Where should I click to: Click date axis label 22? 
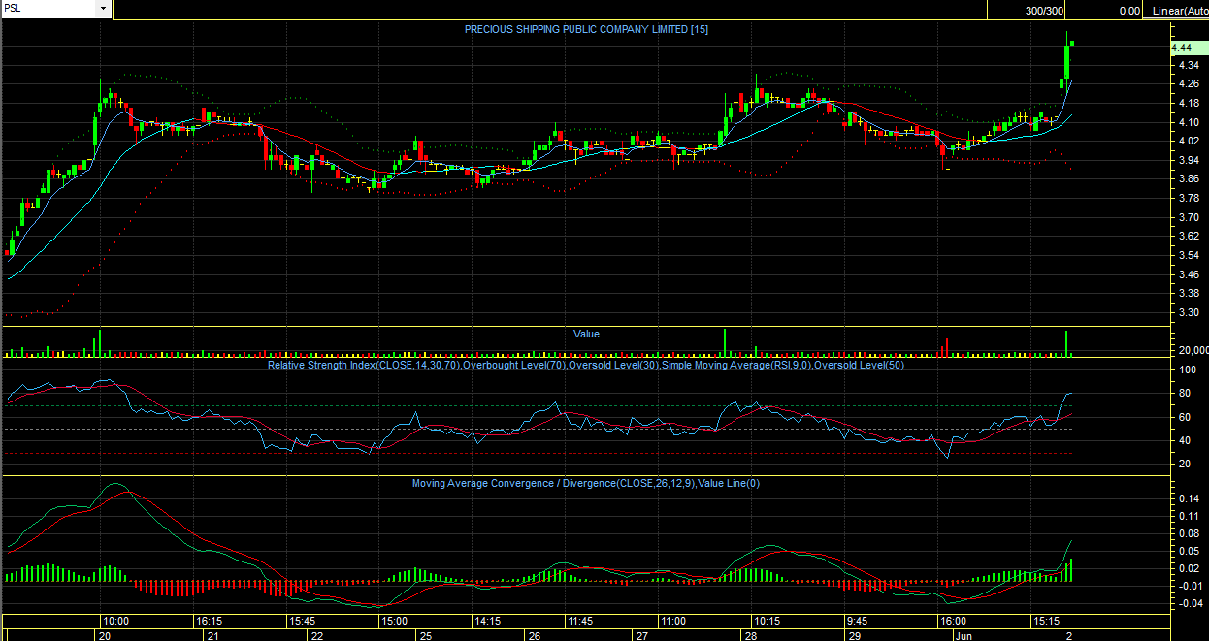(316, 636)
